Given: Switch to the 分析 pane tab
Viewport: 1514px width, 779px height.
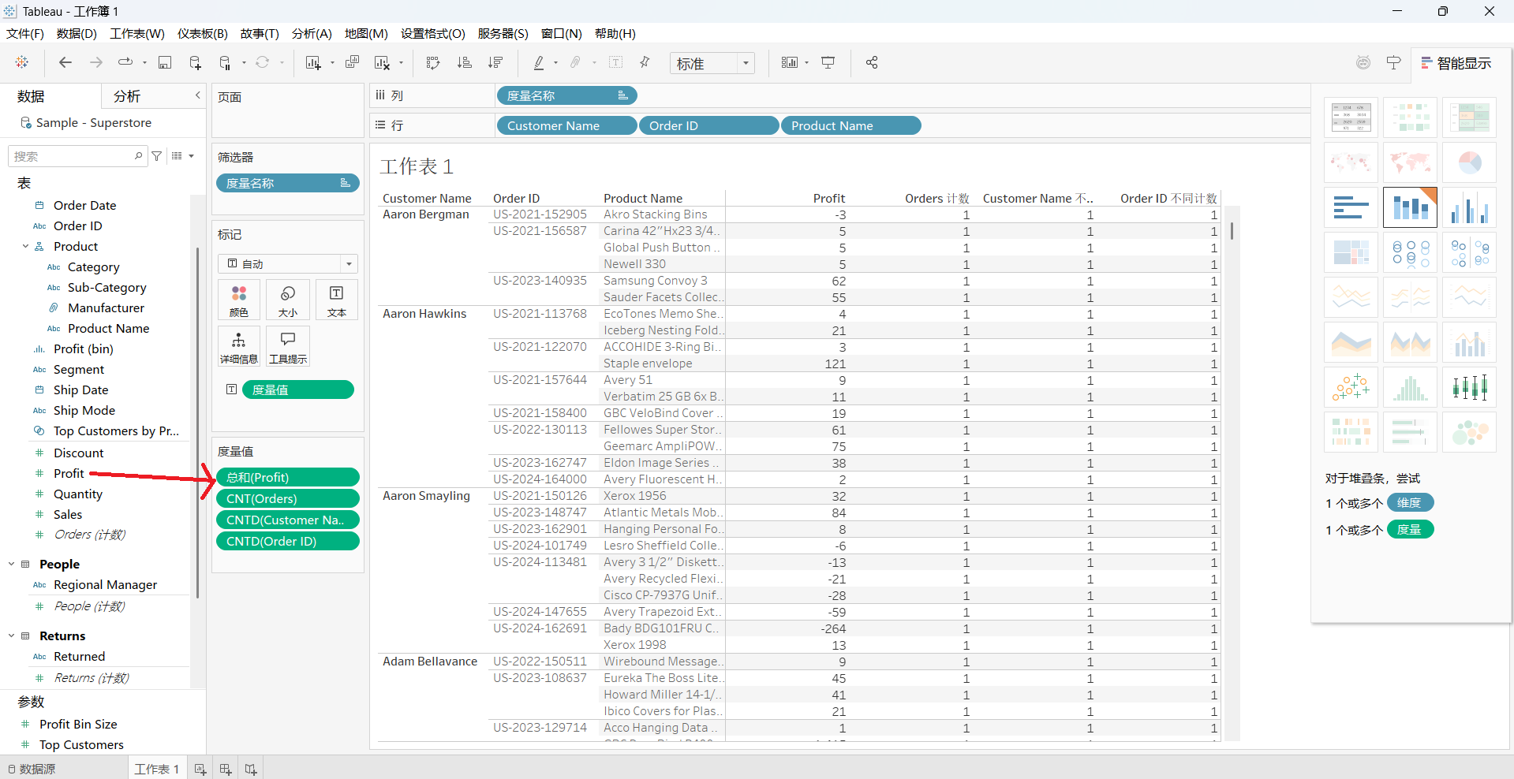Looking at the screenshot, I should [x=127, y=96].
